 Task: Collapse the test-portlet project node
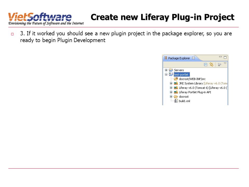tap(166, 75)
